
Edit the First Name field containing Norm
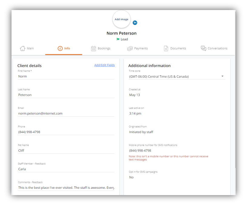tap(66, 76)
